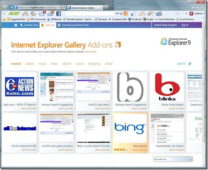This screenshot has width=208, height=170.
Task: Expand the Get Add-ons dropdown
Action: pos(191,159)
